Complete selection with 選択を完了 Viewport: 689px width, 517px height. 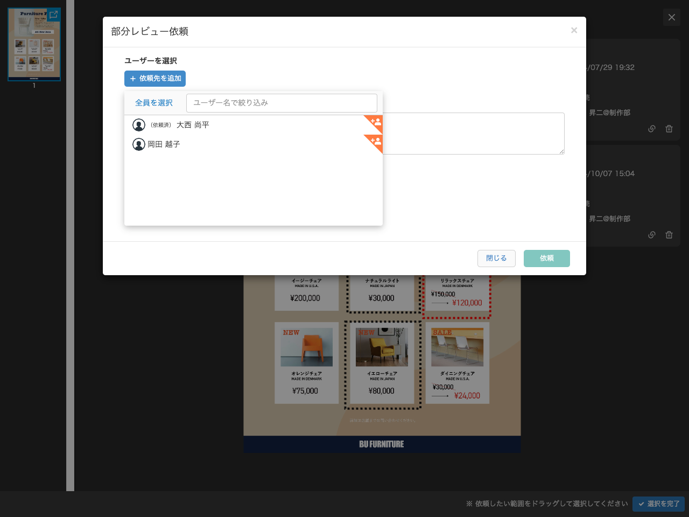pos(658,504)
